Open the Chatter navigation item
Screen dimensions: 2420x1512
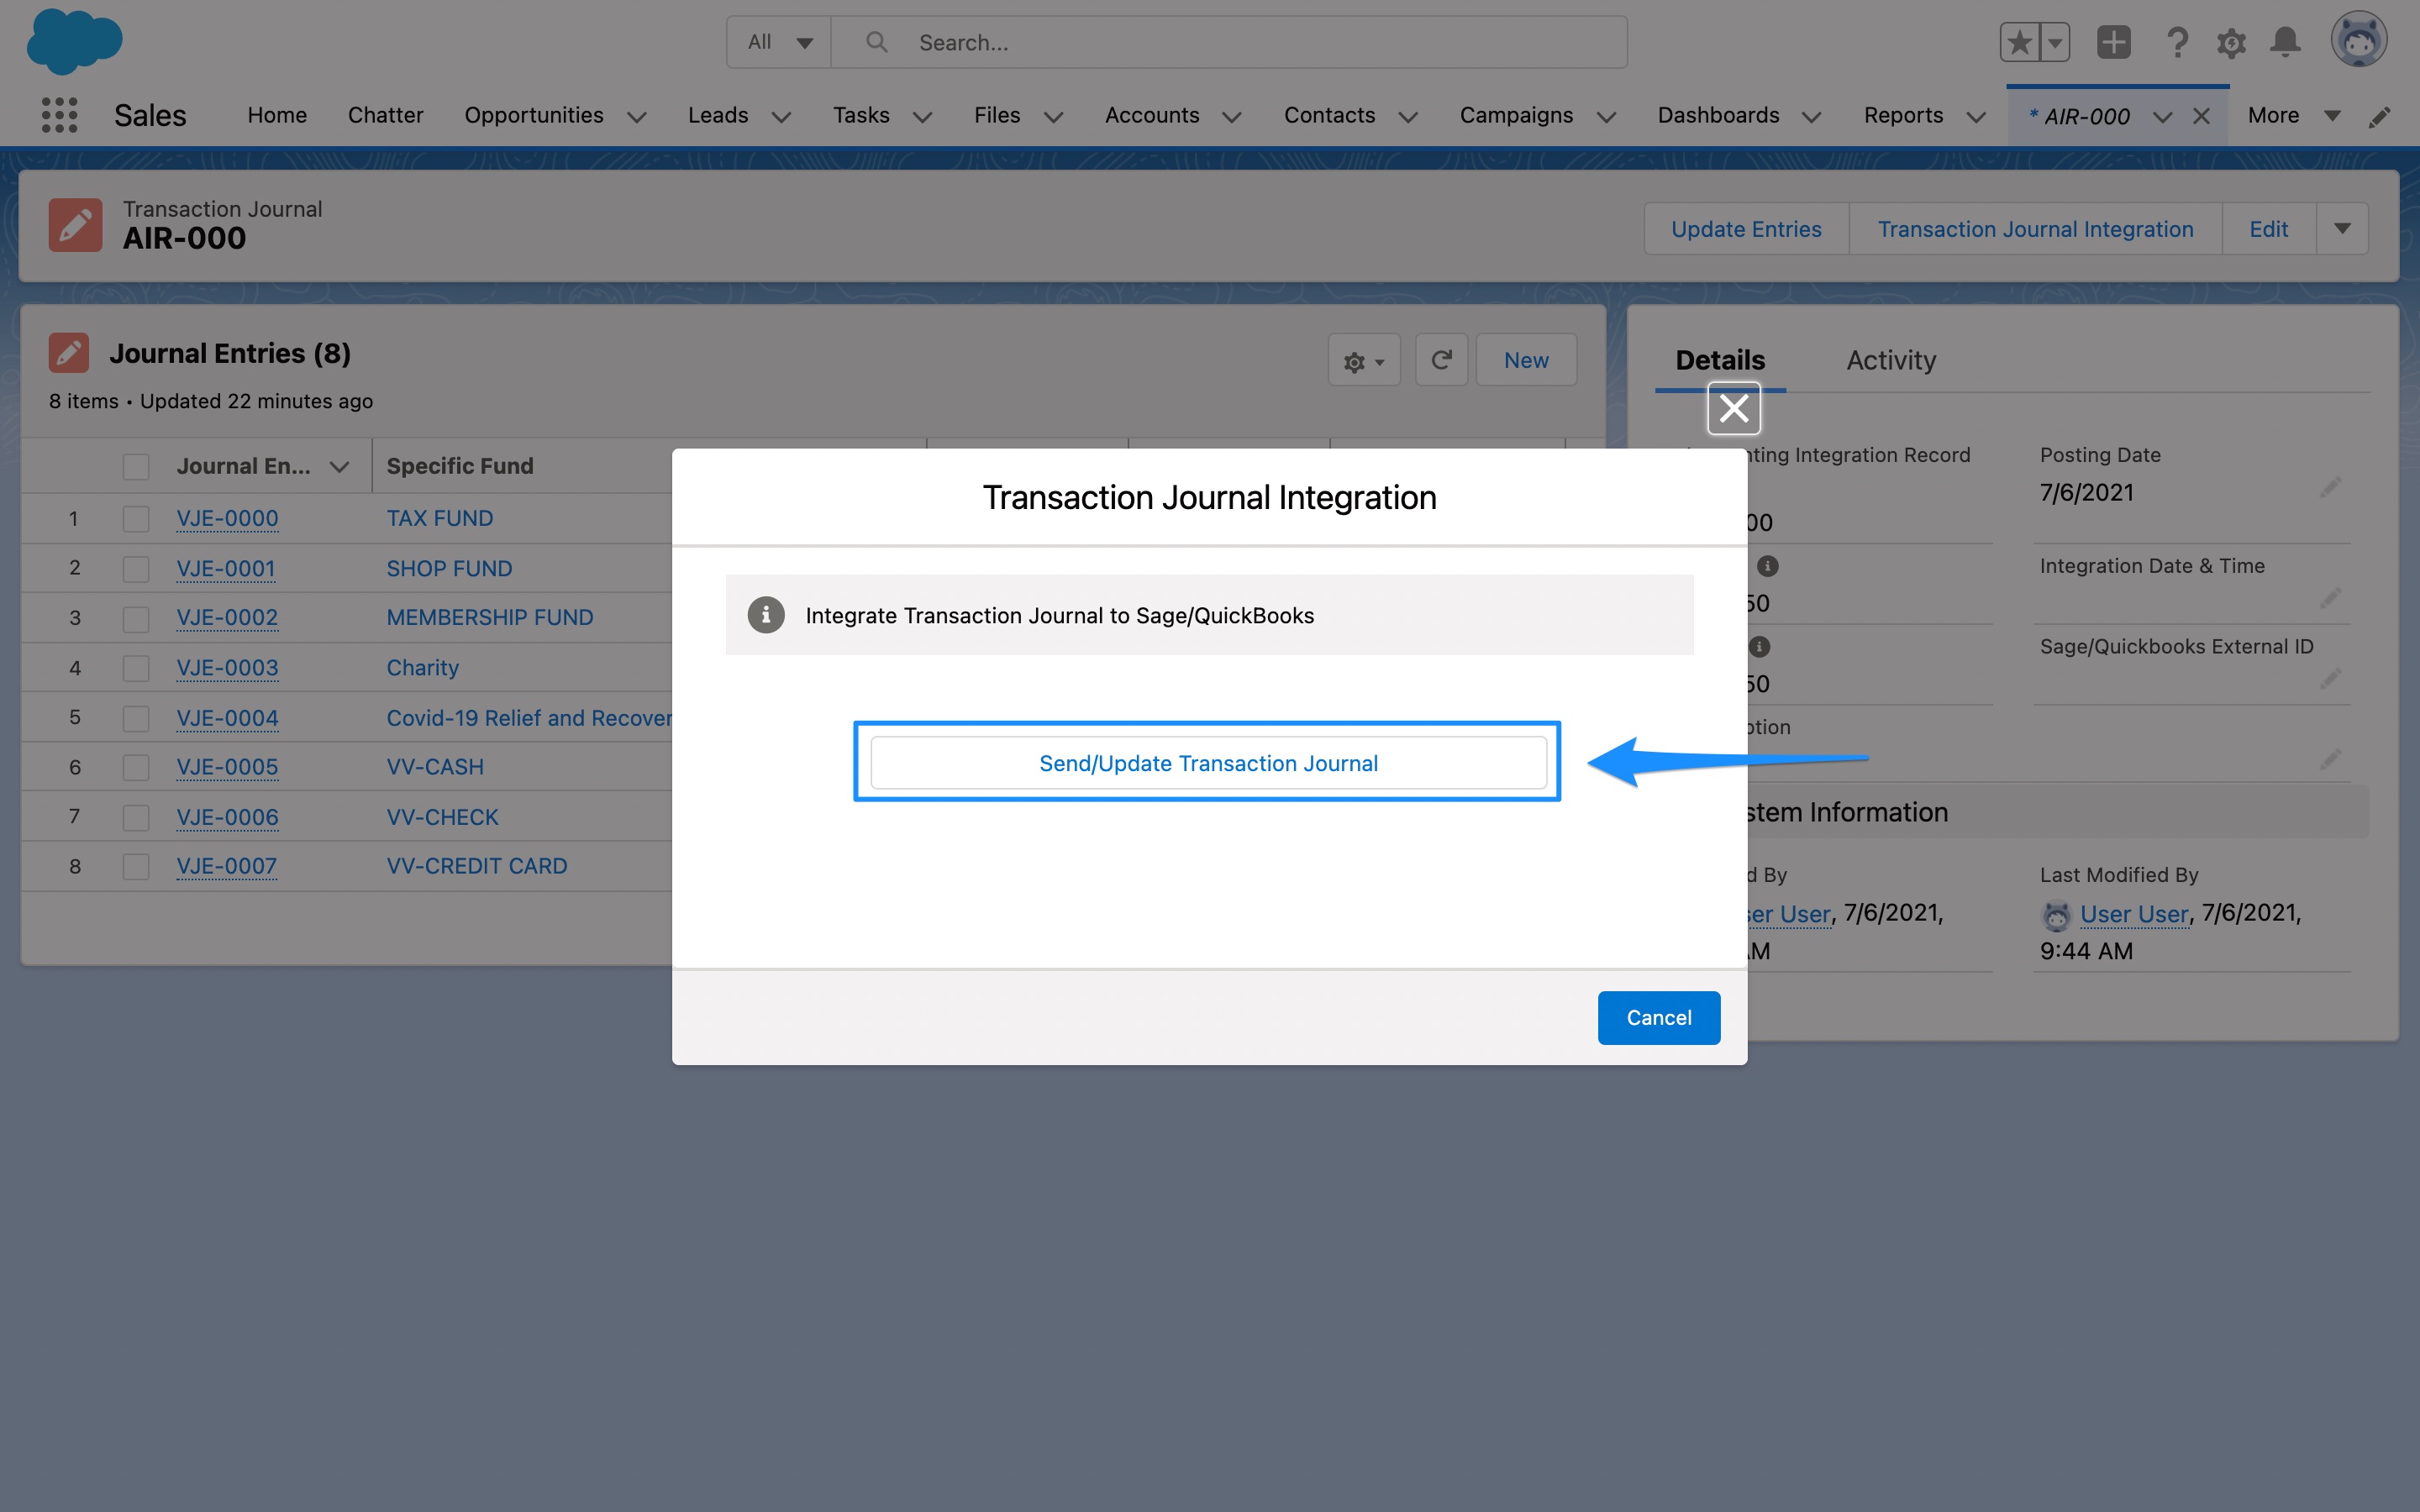click(x=386, y=115)
